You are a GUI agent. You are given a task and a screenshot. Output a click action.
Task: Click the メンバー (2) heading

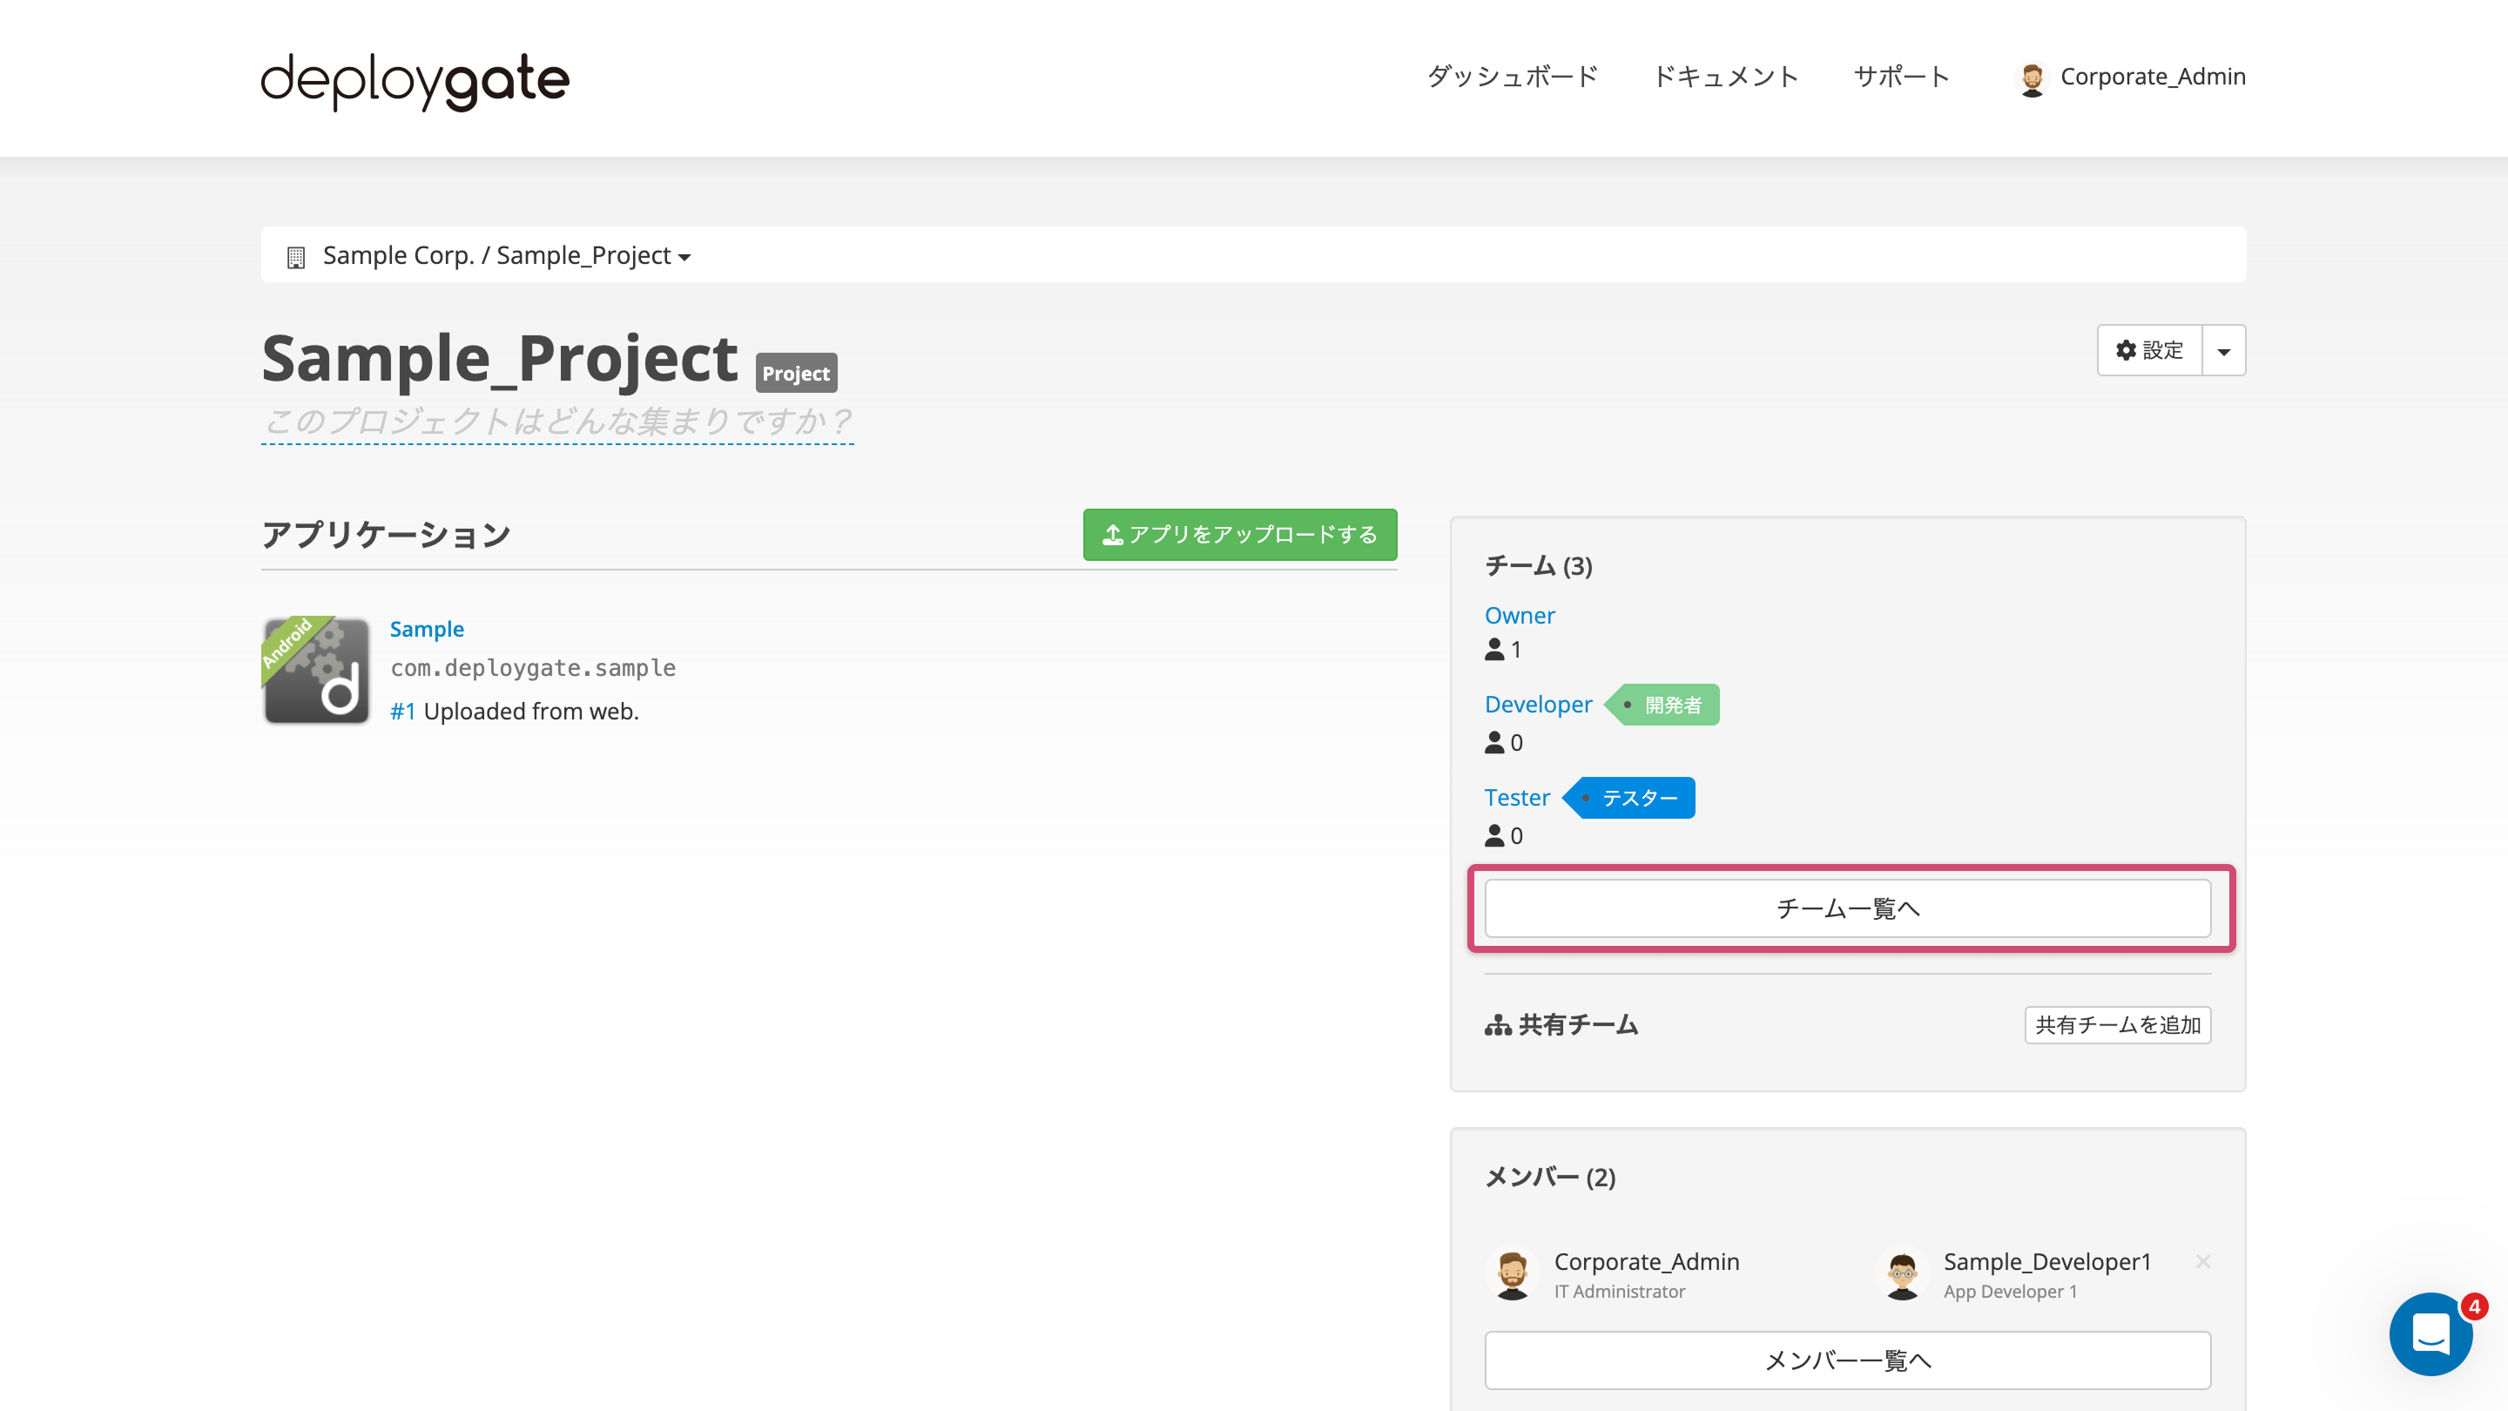1550,1178
